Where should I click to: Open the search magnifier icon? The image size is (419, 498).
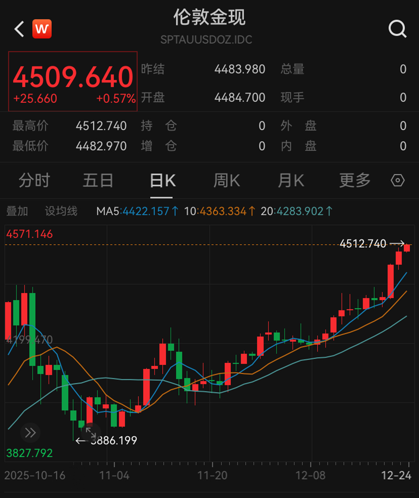[x=398, y=29]
